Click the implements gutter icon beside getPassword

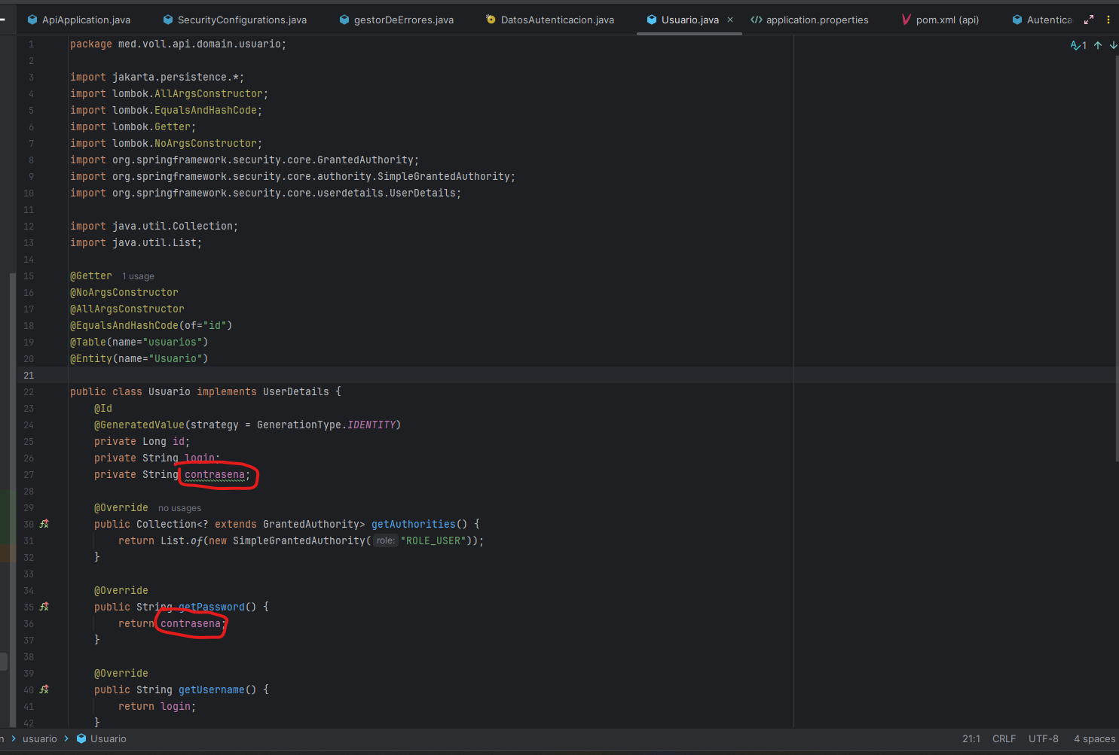point(44,607)
